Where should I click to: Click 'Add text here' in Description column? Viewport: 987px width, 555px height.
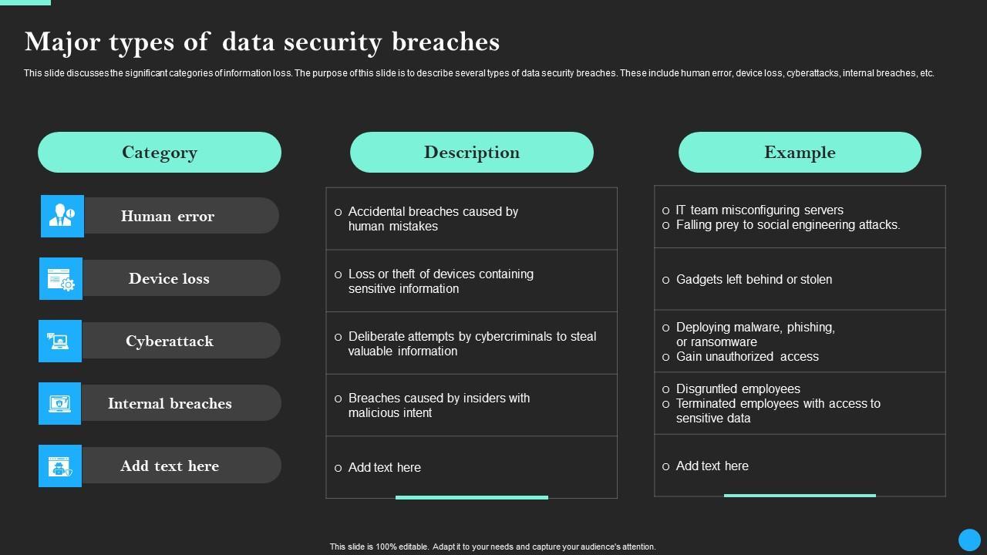point(384,467)
